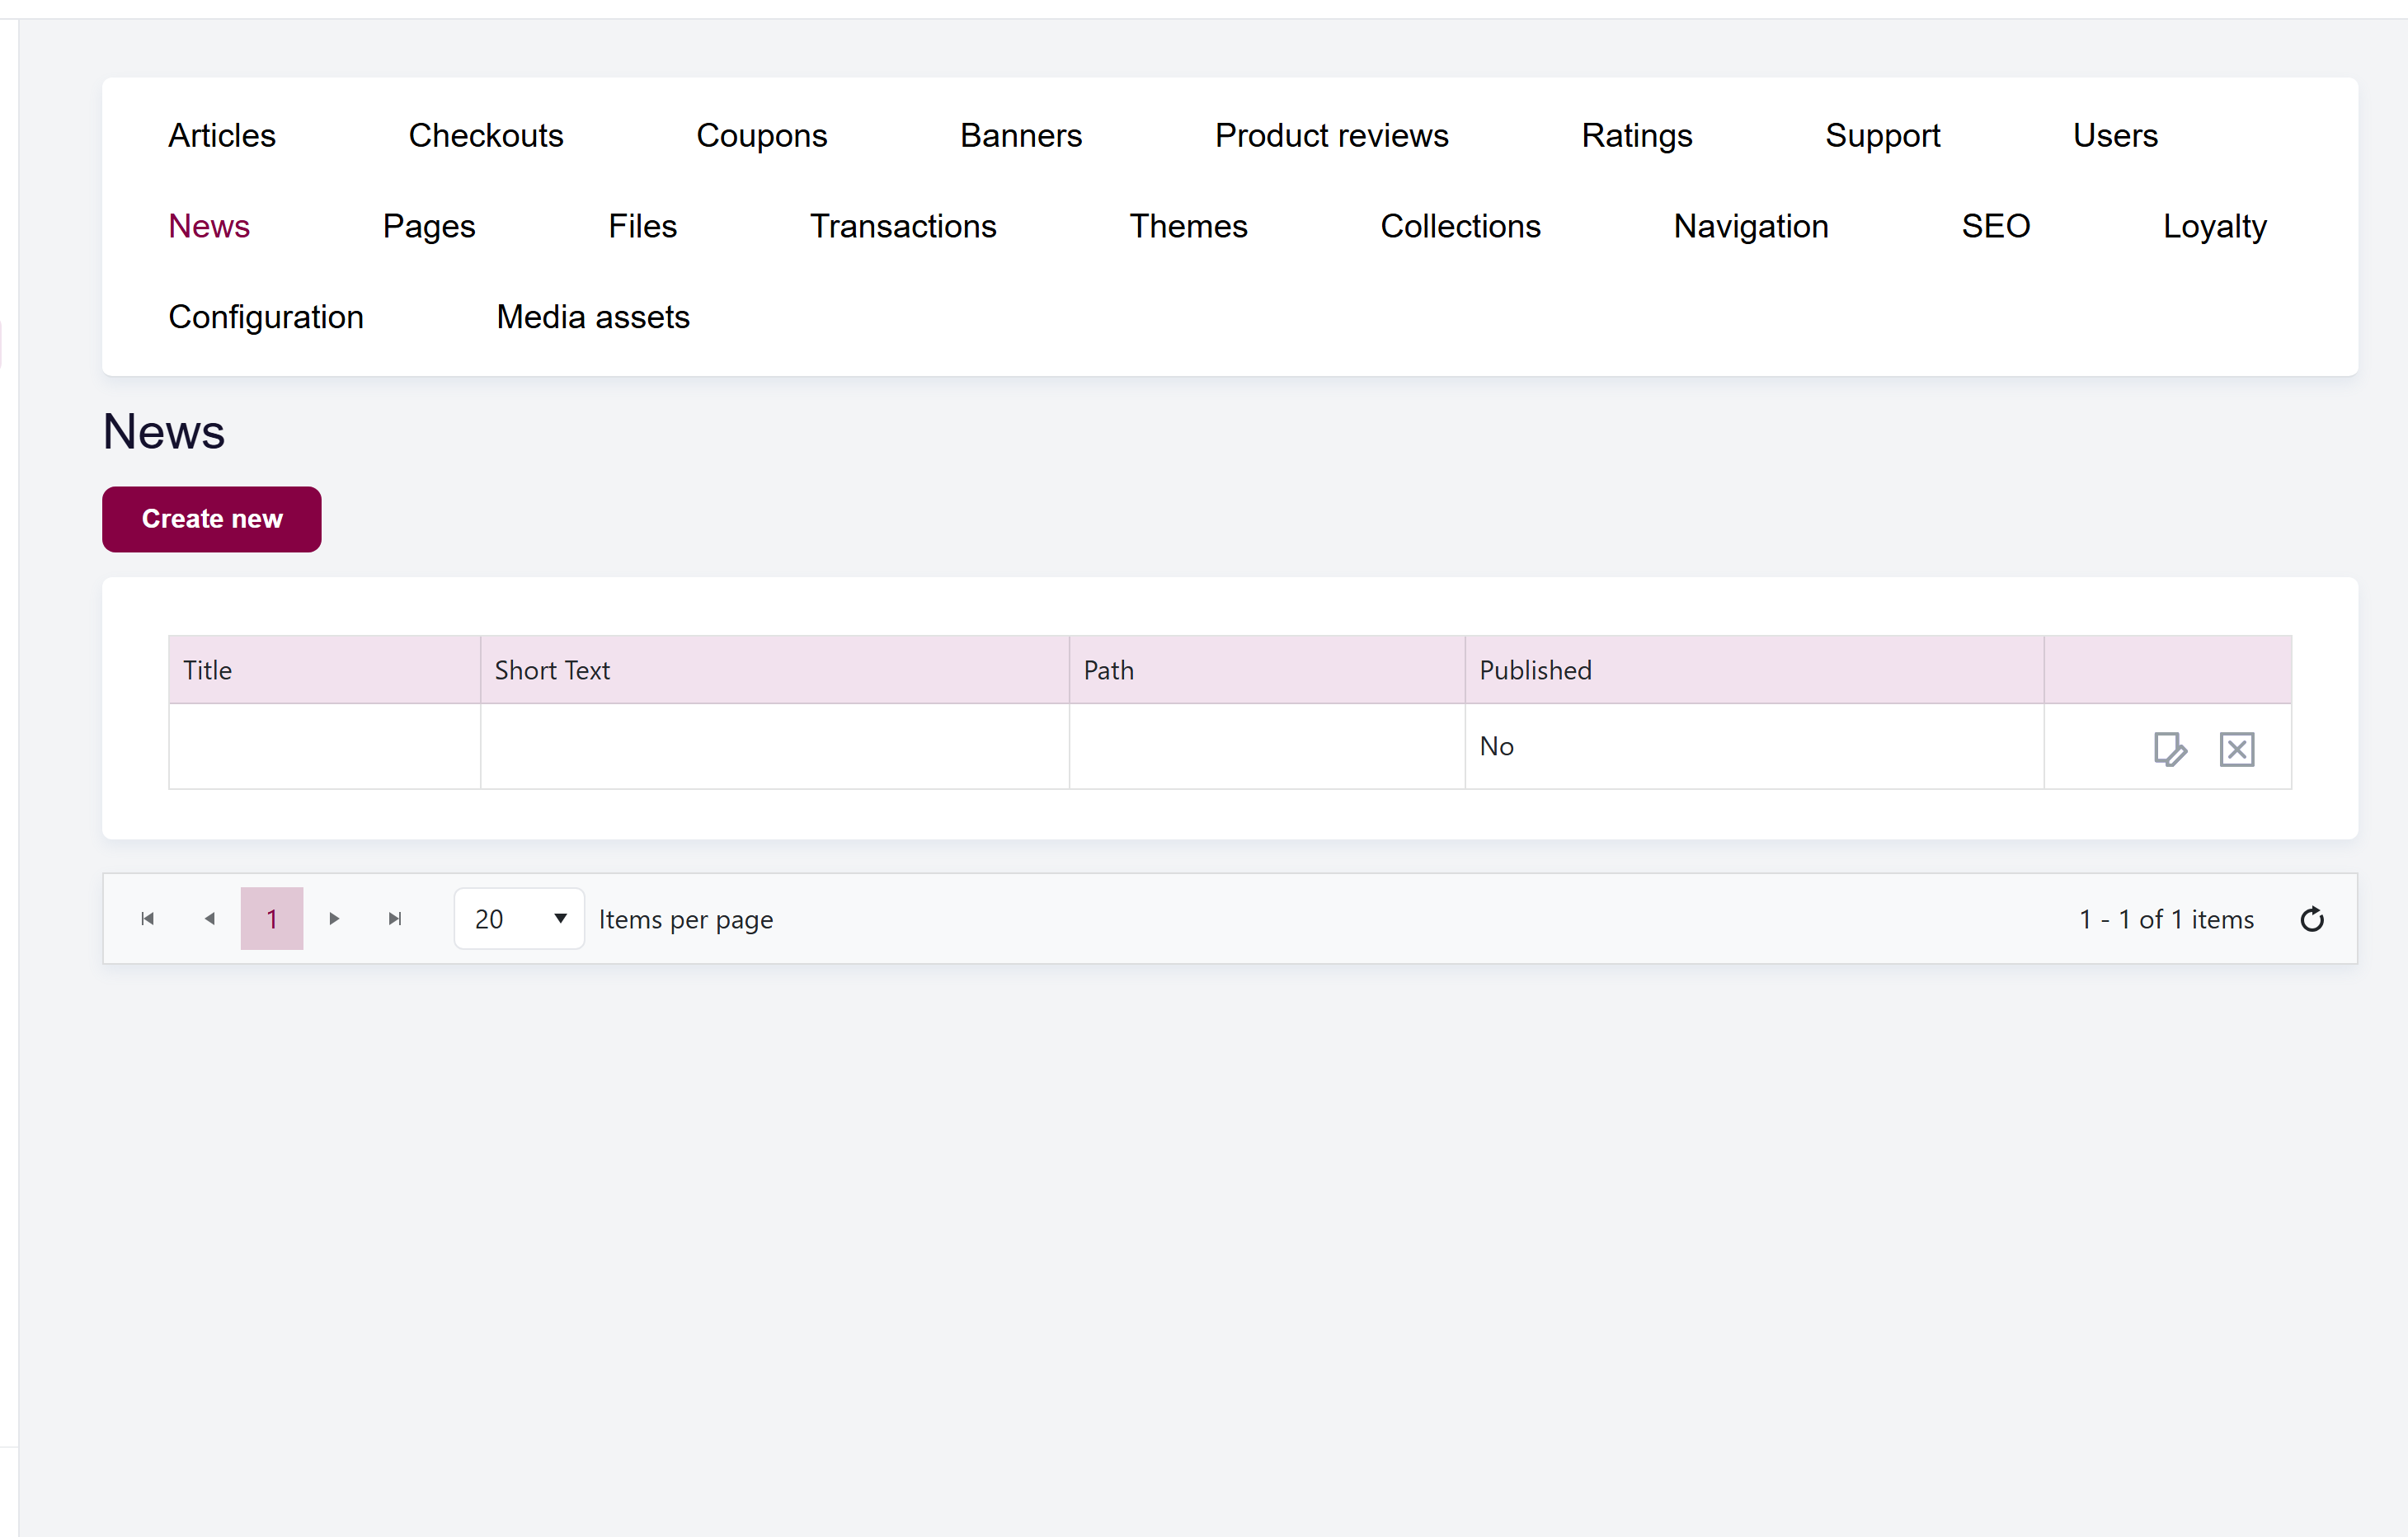Click the '1 - 1 of 1 items' text
The width and height of the screenshot is (2408, 1537).
point(2167,919)
